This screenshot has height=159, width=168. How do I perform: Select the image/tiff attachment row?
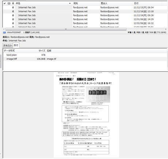click(85, 59)
